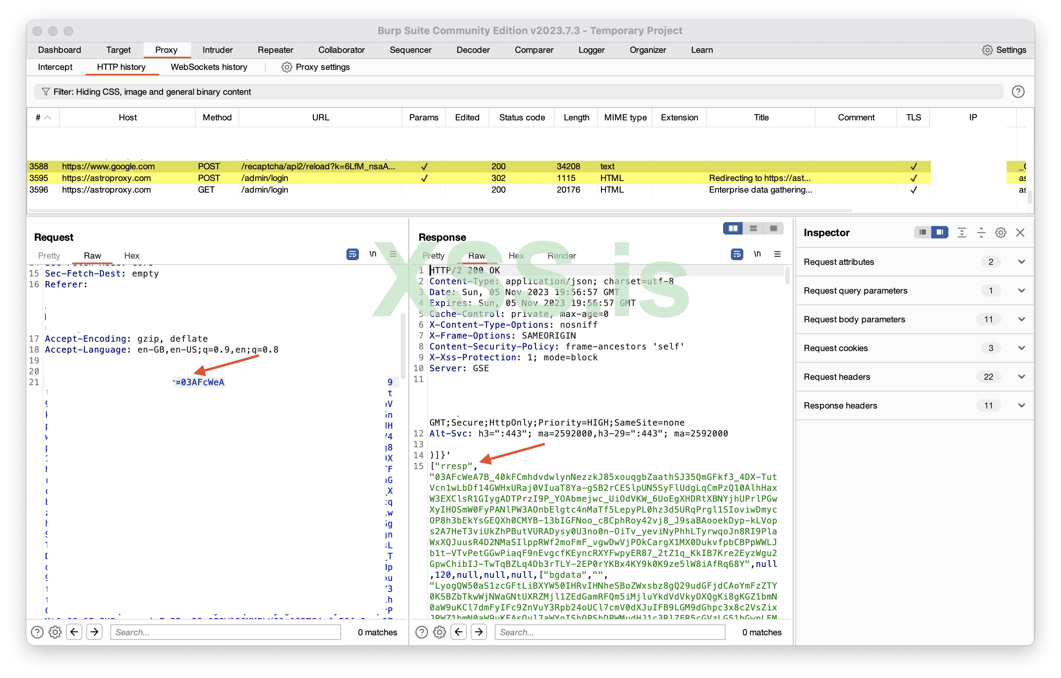Open Response search settings gear
The width and height of the screenshot is (1061, 678).
click(439, 632)
